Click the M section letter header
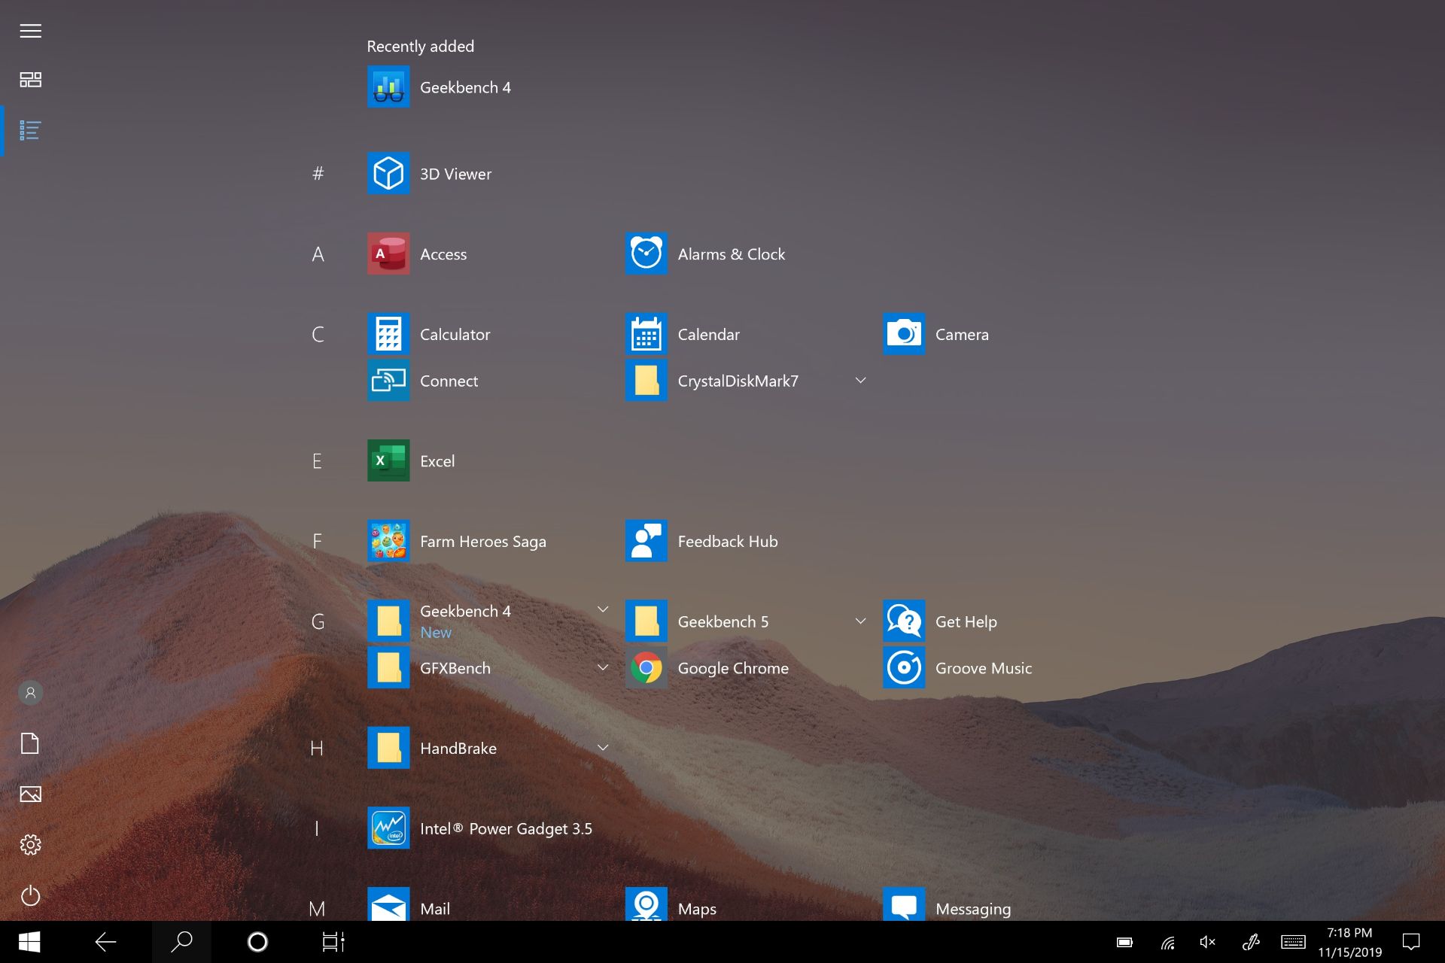1445x963 pixels. tap(317, 907)
